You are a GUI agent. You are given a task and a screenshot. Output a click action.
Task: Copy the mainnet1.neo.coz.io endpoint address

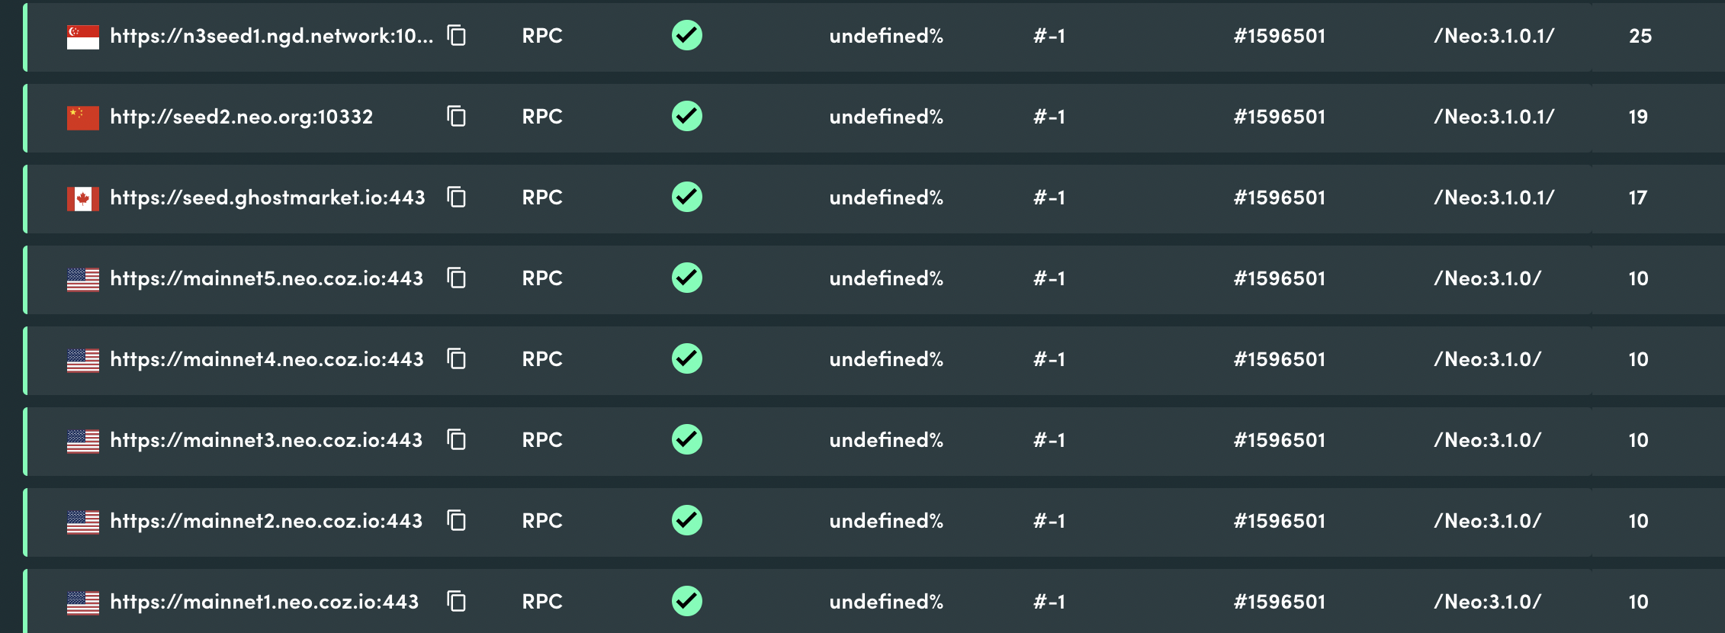(x=456, y=602)
